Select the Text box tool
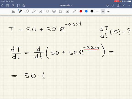132x99 pixels. point(67,11)
